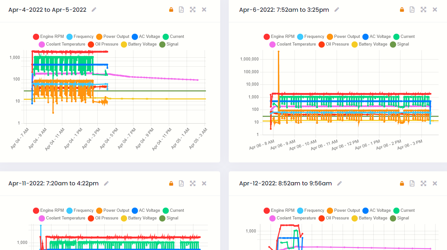This screenshot has width=447, height=250.
Task: Show or hide Frequency in Apr-11 legend
Action: pyautogui.click(x=80, y=211)
